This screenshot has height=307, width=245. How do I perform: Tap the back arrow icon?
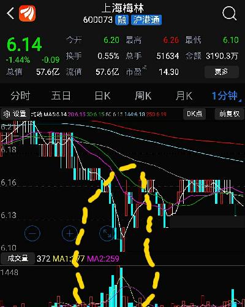pos(10,14)
